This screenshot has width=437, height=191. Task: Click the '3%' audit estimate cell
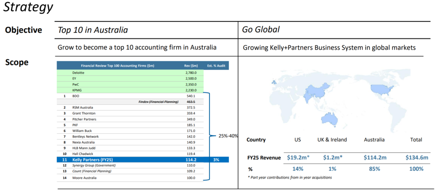(x=216, y=160)
